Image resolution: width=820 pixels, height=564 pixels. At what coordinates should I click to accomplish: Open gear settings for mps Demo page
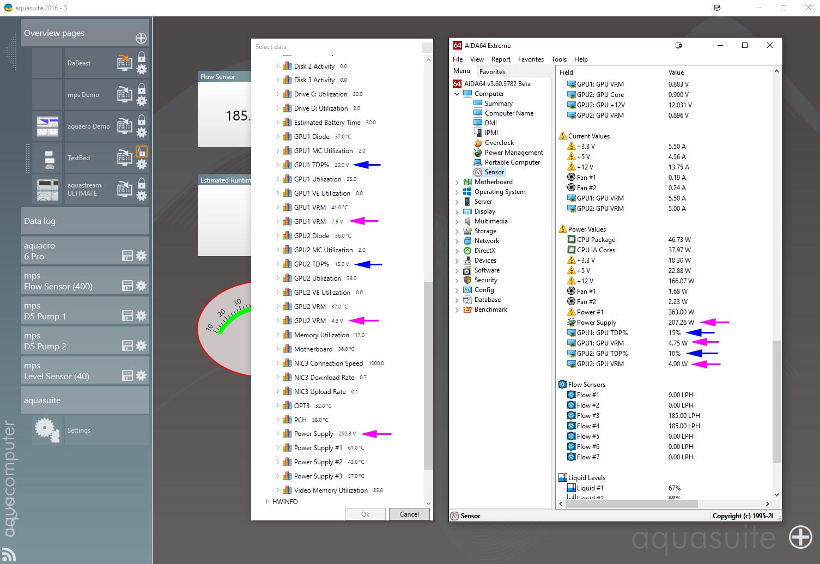[x=142, y=101]
